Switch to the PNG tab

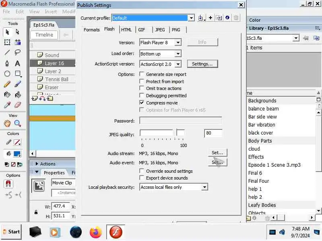point(176,30)
